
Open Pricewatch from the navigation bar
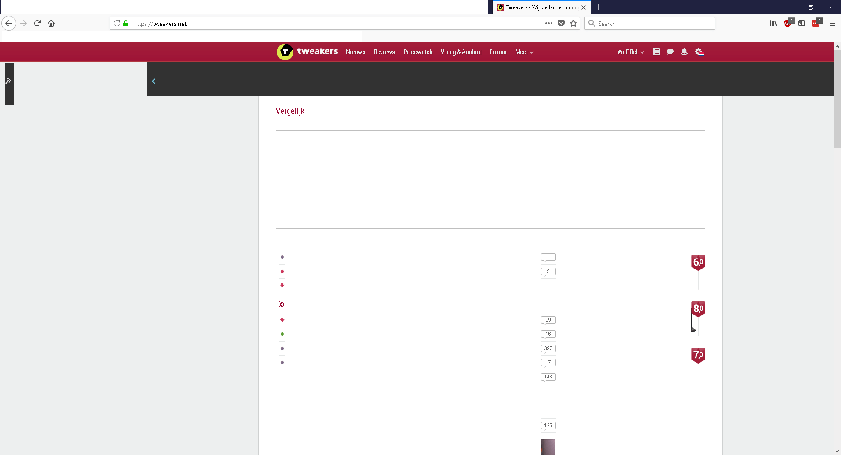pos(418,52)
